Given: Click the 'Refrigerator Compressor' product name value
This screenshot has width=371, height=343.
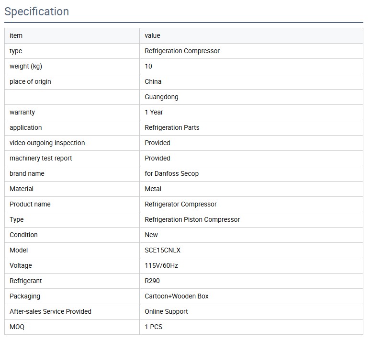Looking at the screenshot, I should [x=180, y=204].
